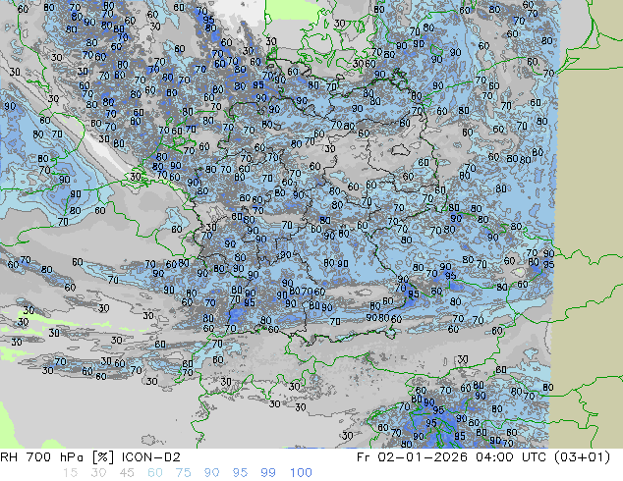Pick the legend value 75 in the color scale
Viewport: 623px width, 481px height.
[183, 473]
